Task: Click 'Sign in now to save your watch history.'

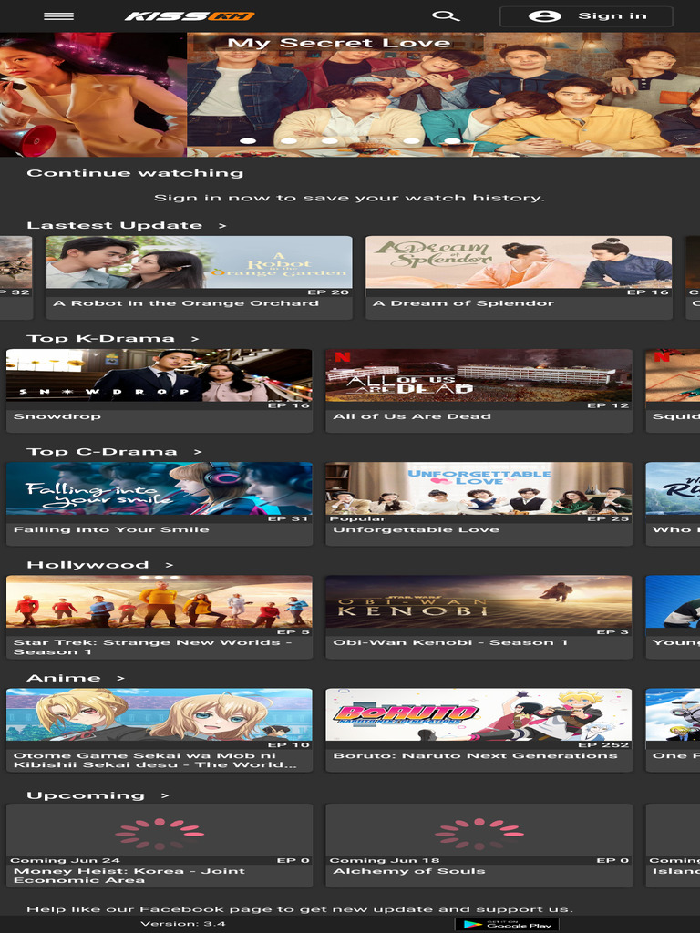Action: (349, 198)
